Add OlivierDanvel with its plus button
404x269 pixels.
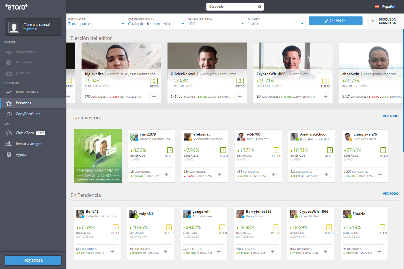240,97
